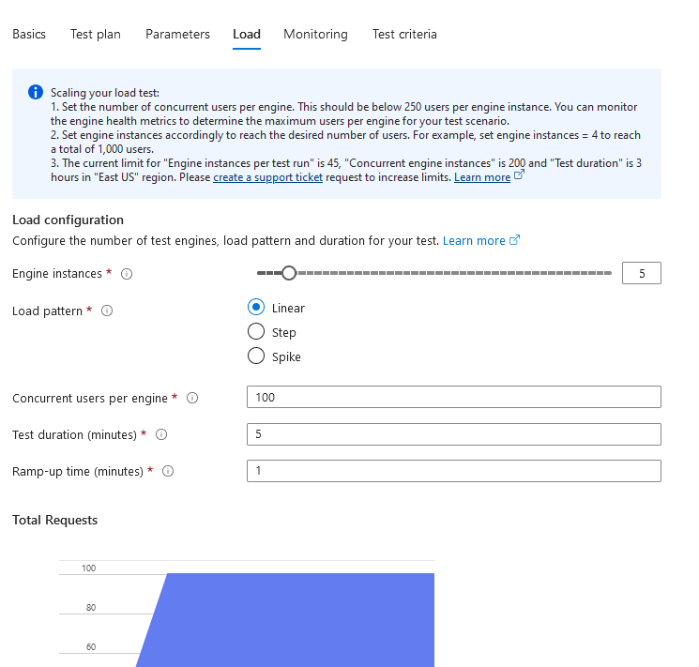Focus the Engine instances number box
The image size is (699, 667).
point(642,273)
